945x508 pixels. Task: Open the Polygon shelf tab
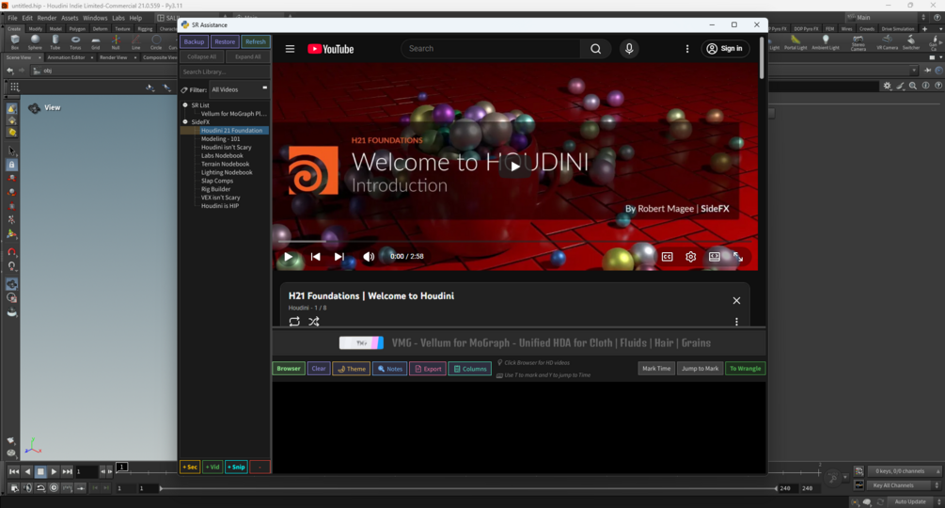tap(77, 29)
